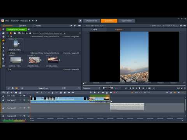
Task: Open the player view dropdown below the preview
Action: click(x=92, y=88)
